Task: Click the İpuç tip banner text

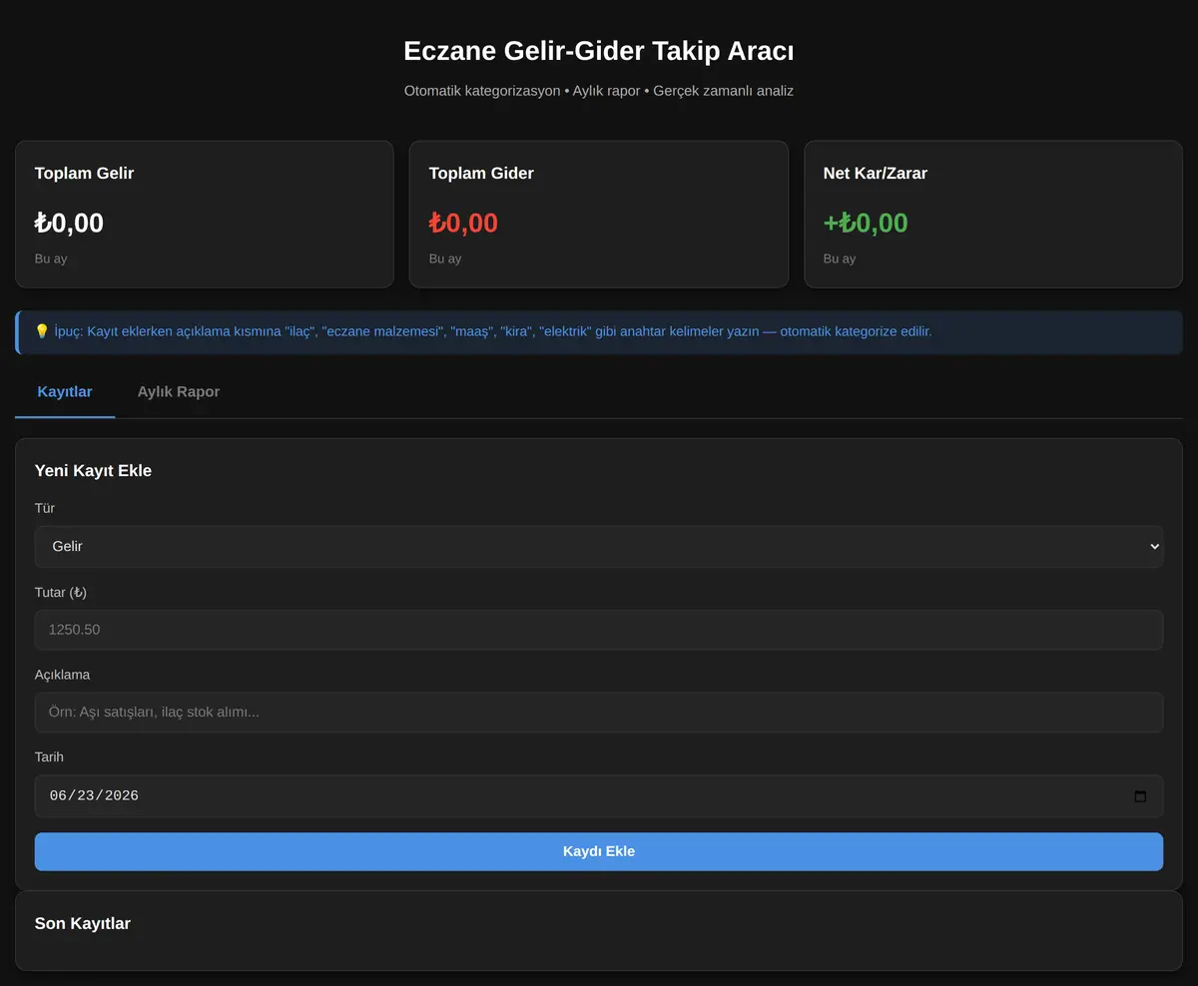Action: coord(483,331)
